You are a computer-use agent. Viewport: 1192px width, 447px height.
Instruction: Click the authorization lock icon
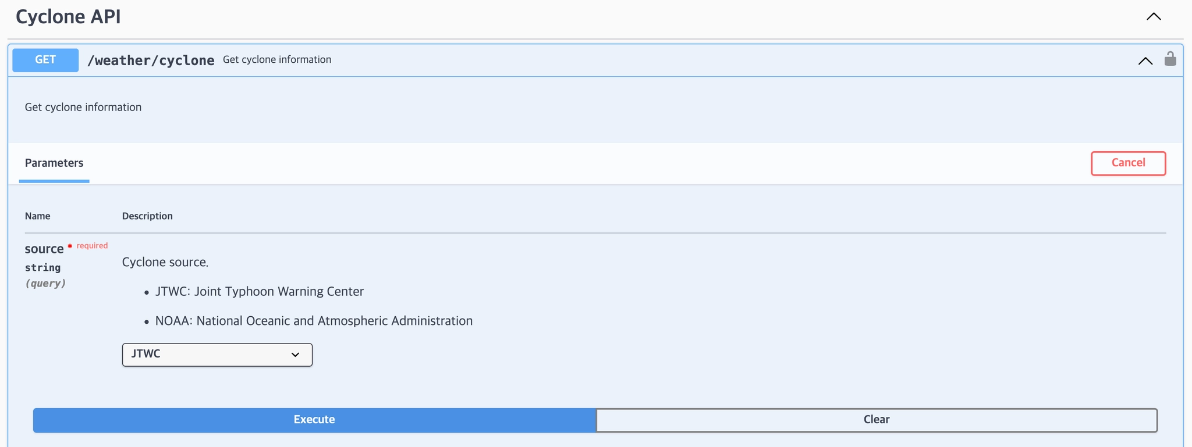tap(1170, 59)
